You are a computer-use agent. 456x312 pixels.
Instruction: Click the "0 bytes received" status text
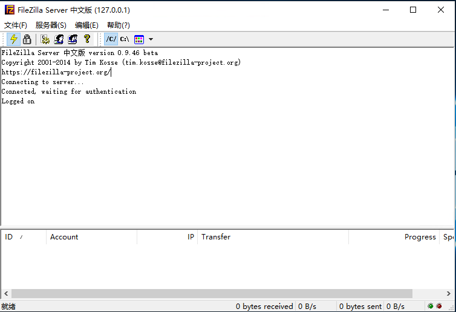[264, 307]
